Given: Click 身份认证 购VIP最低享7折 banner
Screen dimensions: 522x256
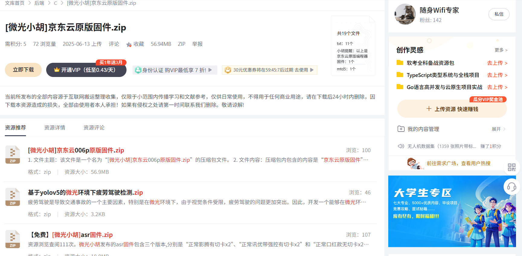Looking at the screenshot, I should pos(175,70).
